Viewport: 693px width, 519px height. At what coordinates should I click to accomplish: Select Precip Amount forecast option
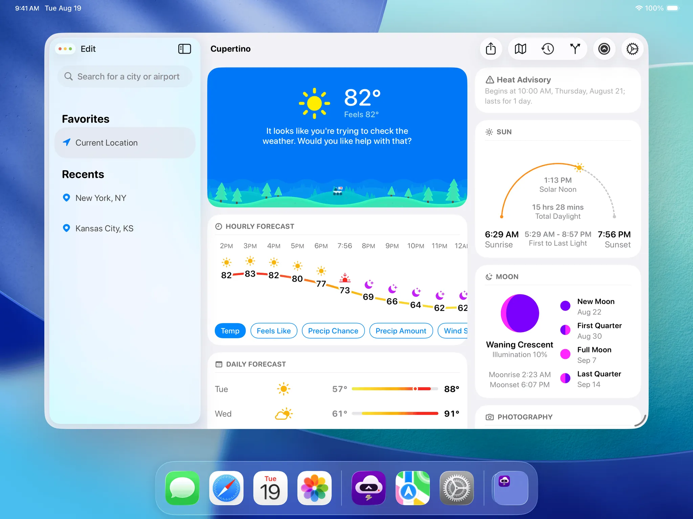401,331
